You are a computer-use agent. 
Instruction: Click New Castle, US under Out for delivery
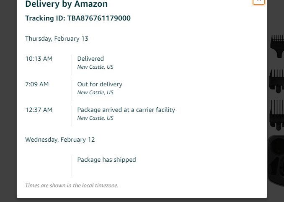pyautogui.click(x=95, y=93)
